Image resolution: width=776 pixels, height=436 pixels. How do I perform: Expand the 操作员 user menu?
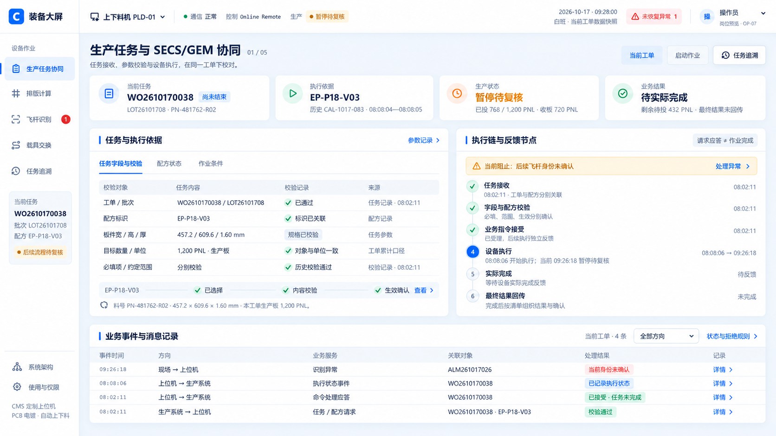click(734, 17)
